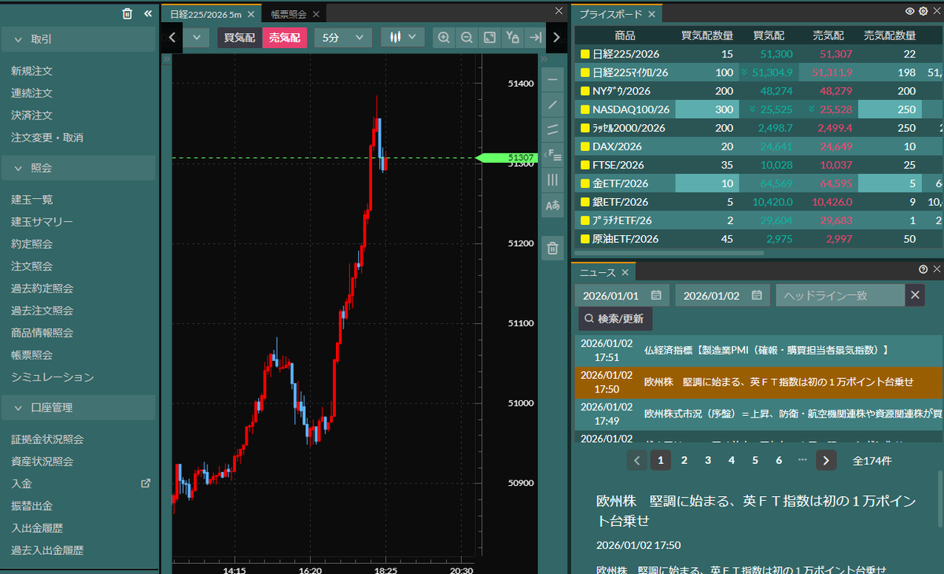Open the Fibonacci drawing tool
This screenshot has width=944, height=574.
point(553,155)
